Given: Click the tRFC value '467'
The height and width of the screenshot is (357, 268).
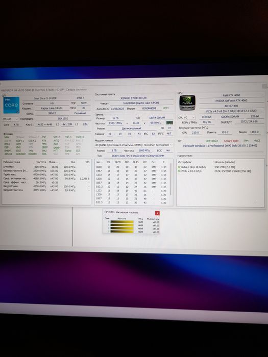Looking at the screenshot, I should pyautogui.click(x=168, y=134).
